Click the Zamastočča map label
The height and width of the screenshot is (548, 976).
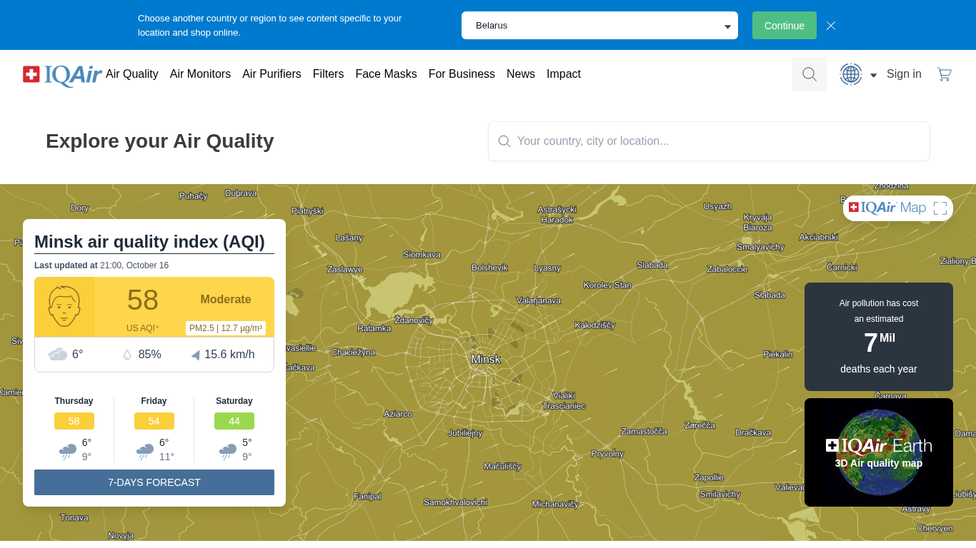coord(644,432)
